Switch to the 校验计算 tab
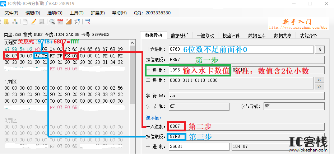This screenshot has height=154, width=334. pos(231,35)
